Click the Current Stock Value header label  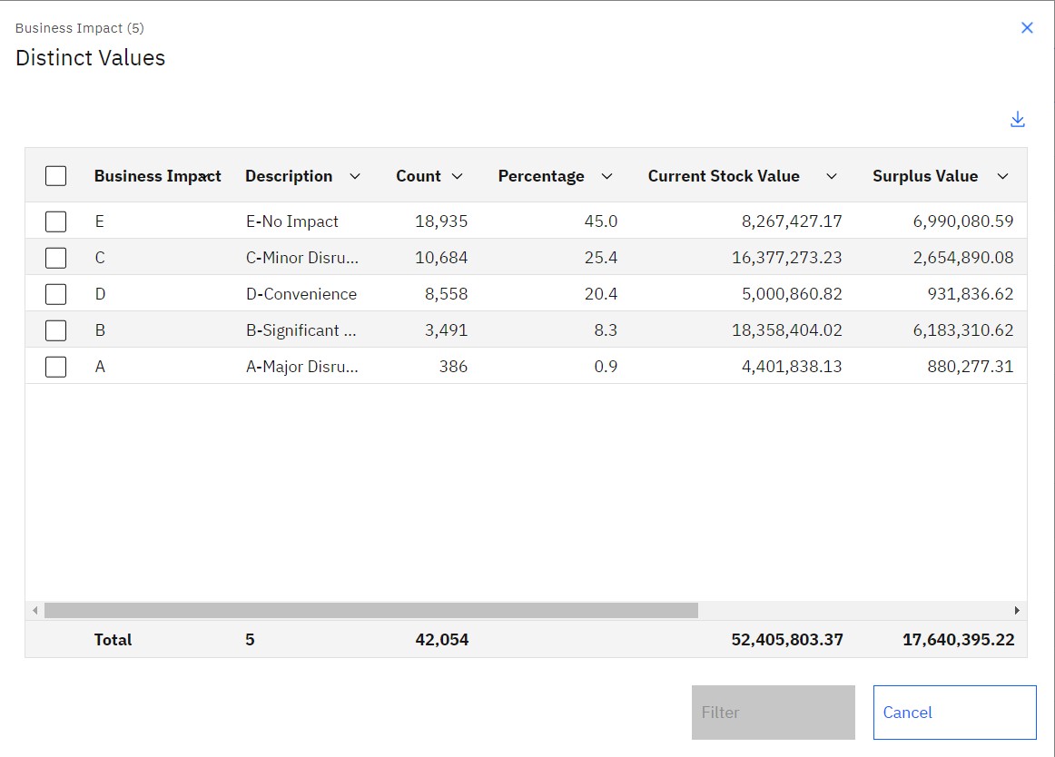[x=724, y=176]
